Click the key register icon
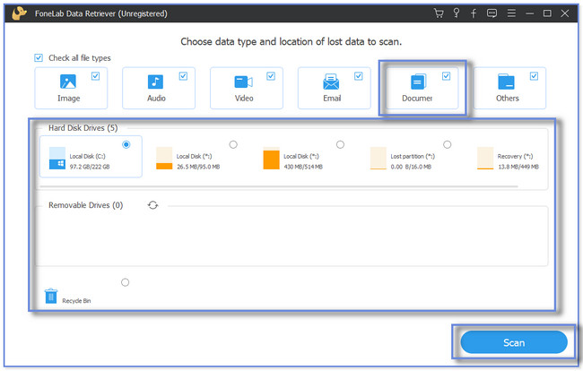The width and height of the screenshot is (583, 371). tap(457, 13)
